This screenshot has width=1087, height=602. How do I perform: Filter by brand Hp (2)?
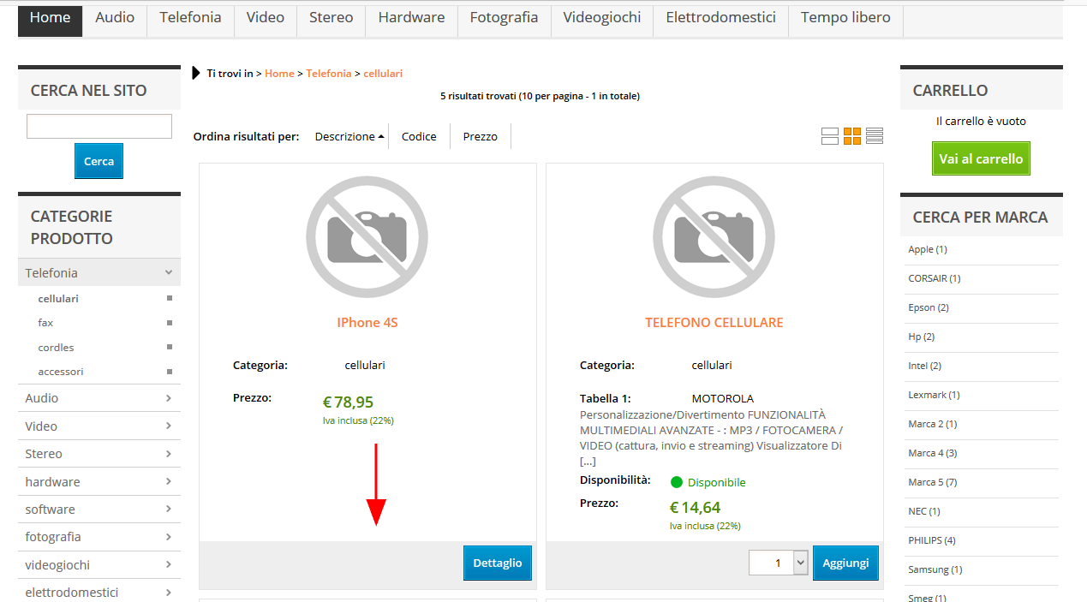922,337
